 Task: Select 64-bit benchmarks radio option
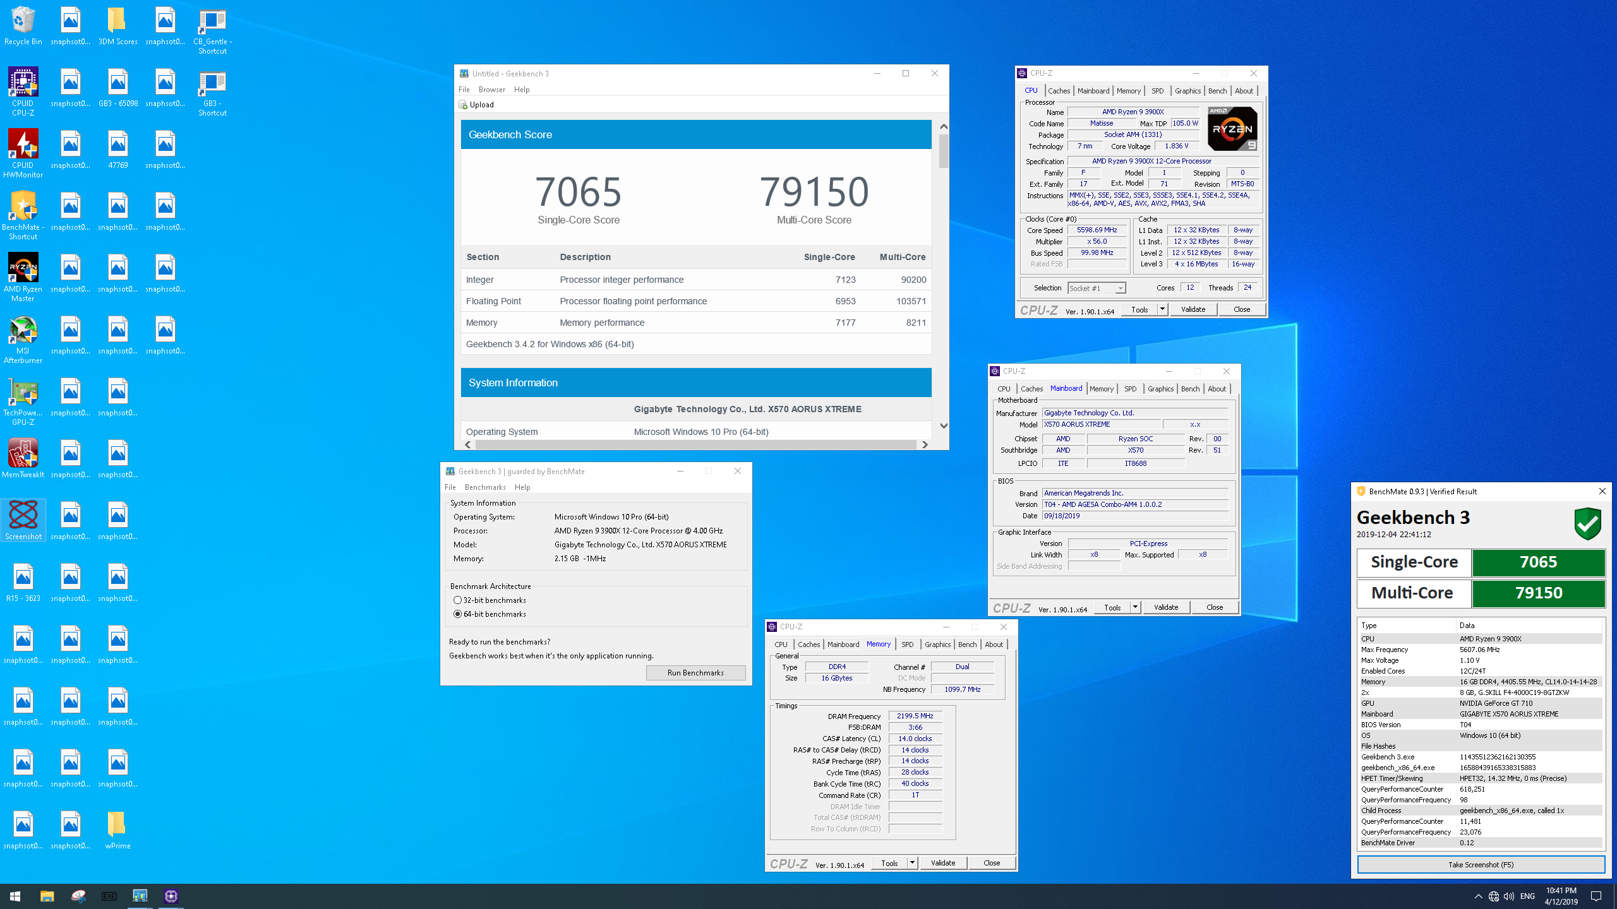457,614
